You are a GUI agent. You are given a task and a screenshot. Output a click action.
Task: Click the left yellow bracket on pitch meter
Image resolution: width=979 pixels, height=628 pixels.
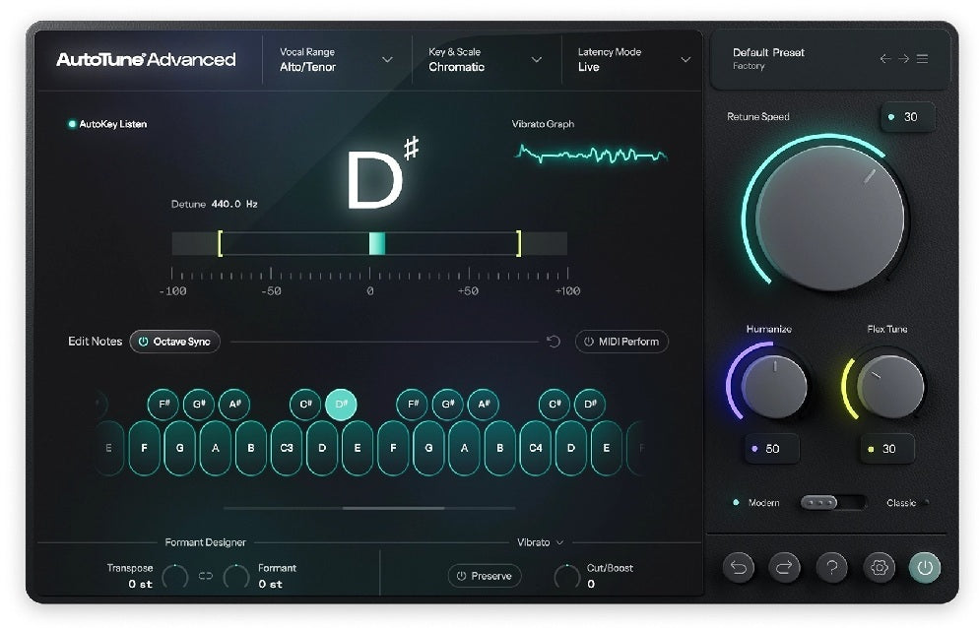pyautogui.click(x=220, y=243)
